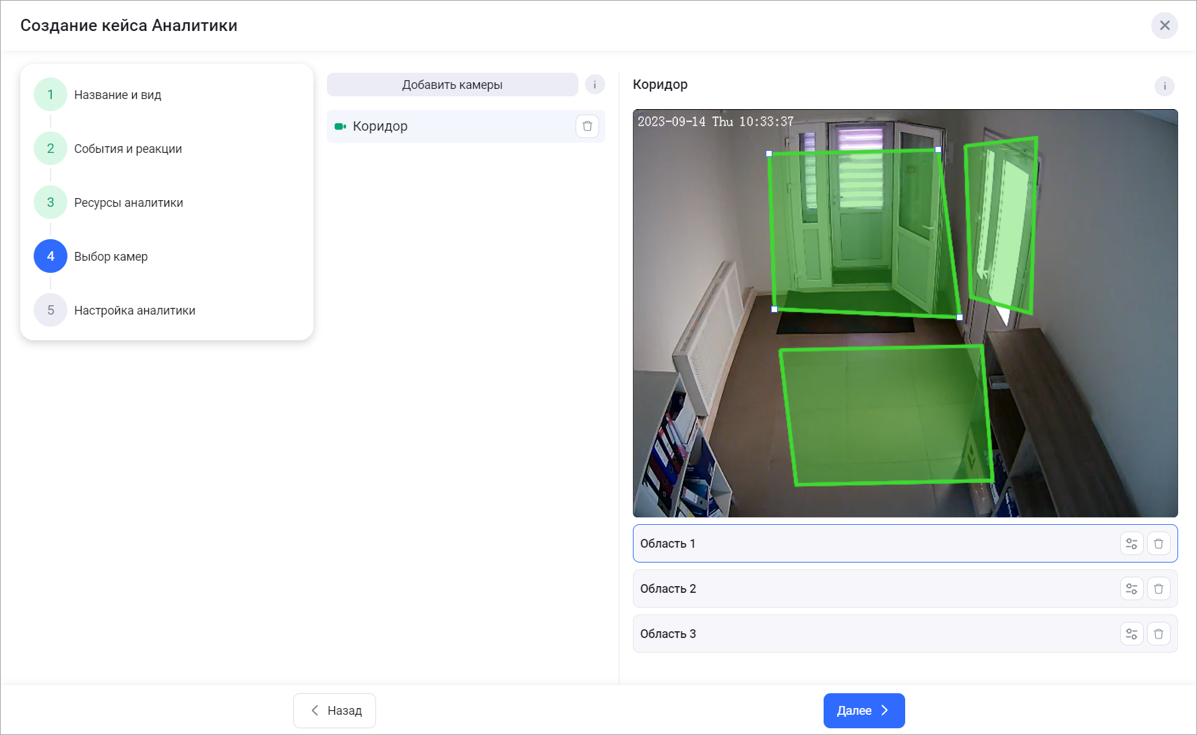The height and width of the screenshot is (735, 1197).
Task: Open settings for Область 3
Action: [1132, 634]
